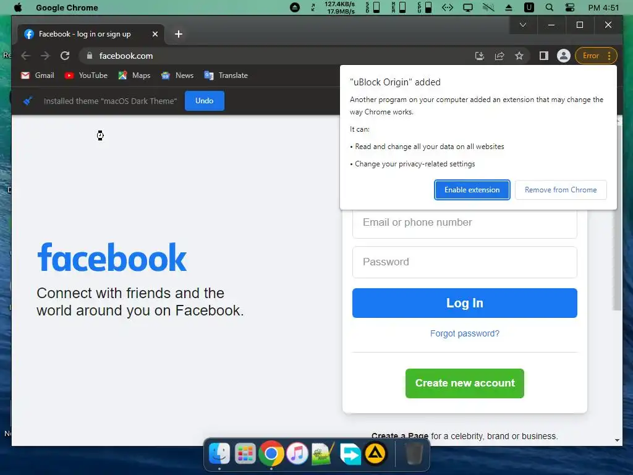Open the Maps bookmark
This screenshot has width=633, height=475.
click(134, 75)
